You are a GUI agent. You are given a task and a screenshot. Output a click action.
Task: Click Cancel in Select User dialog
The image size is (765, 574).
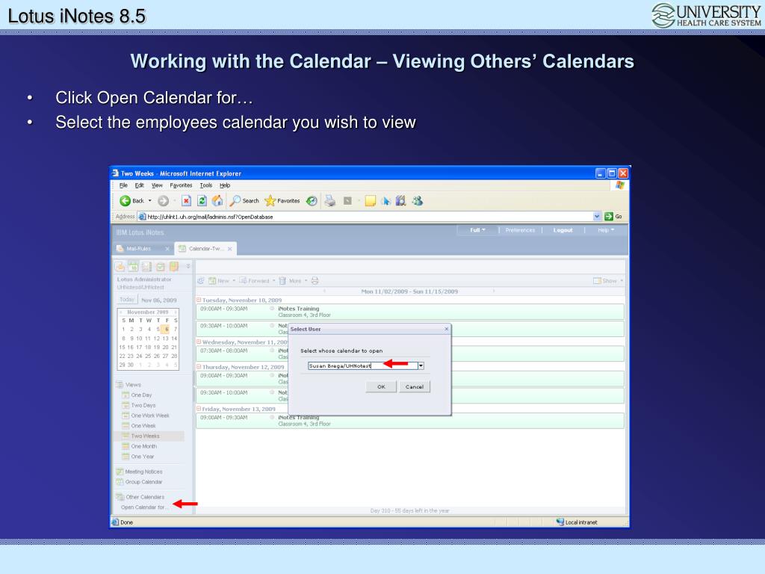[414, 386]
